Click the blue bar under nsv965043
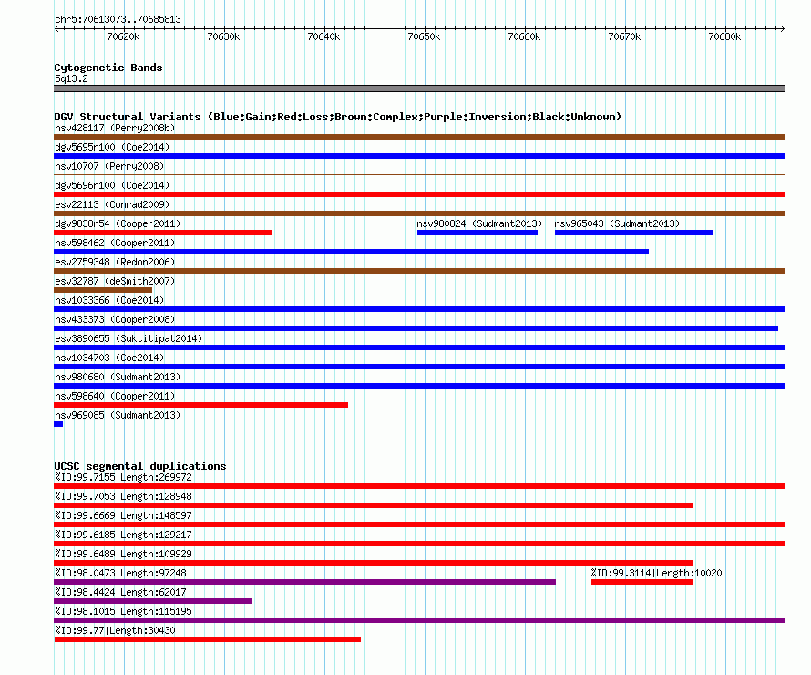The width and height of the screenshot is (811, 675). [633, 233]
